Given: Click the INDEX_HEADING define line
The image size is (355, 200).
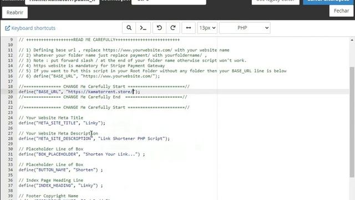Looking at the screenshot, I should [x=60, y=186].
